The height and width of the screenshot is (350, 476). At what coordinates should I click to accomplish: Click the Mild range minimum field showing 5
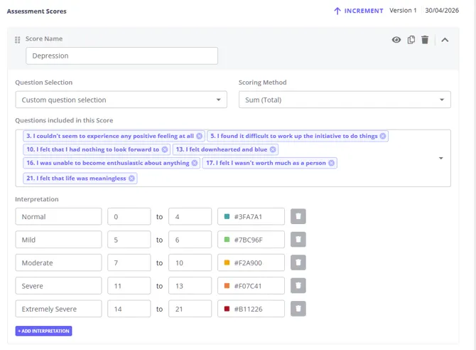[129, 240]
